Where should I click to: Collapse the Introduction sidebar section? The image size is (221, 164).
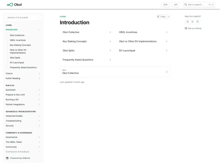(39, 30)
